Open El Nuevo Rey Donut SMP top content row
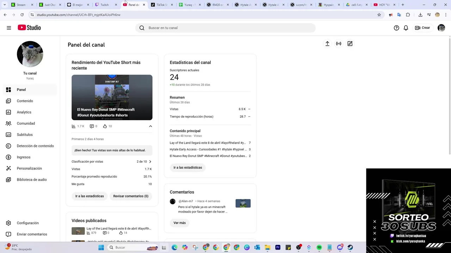 point(210,156)
